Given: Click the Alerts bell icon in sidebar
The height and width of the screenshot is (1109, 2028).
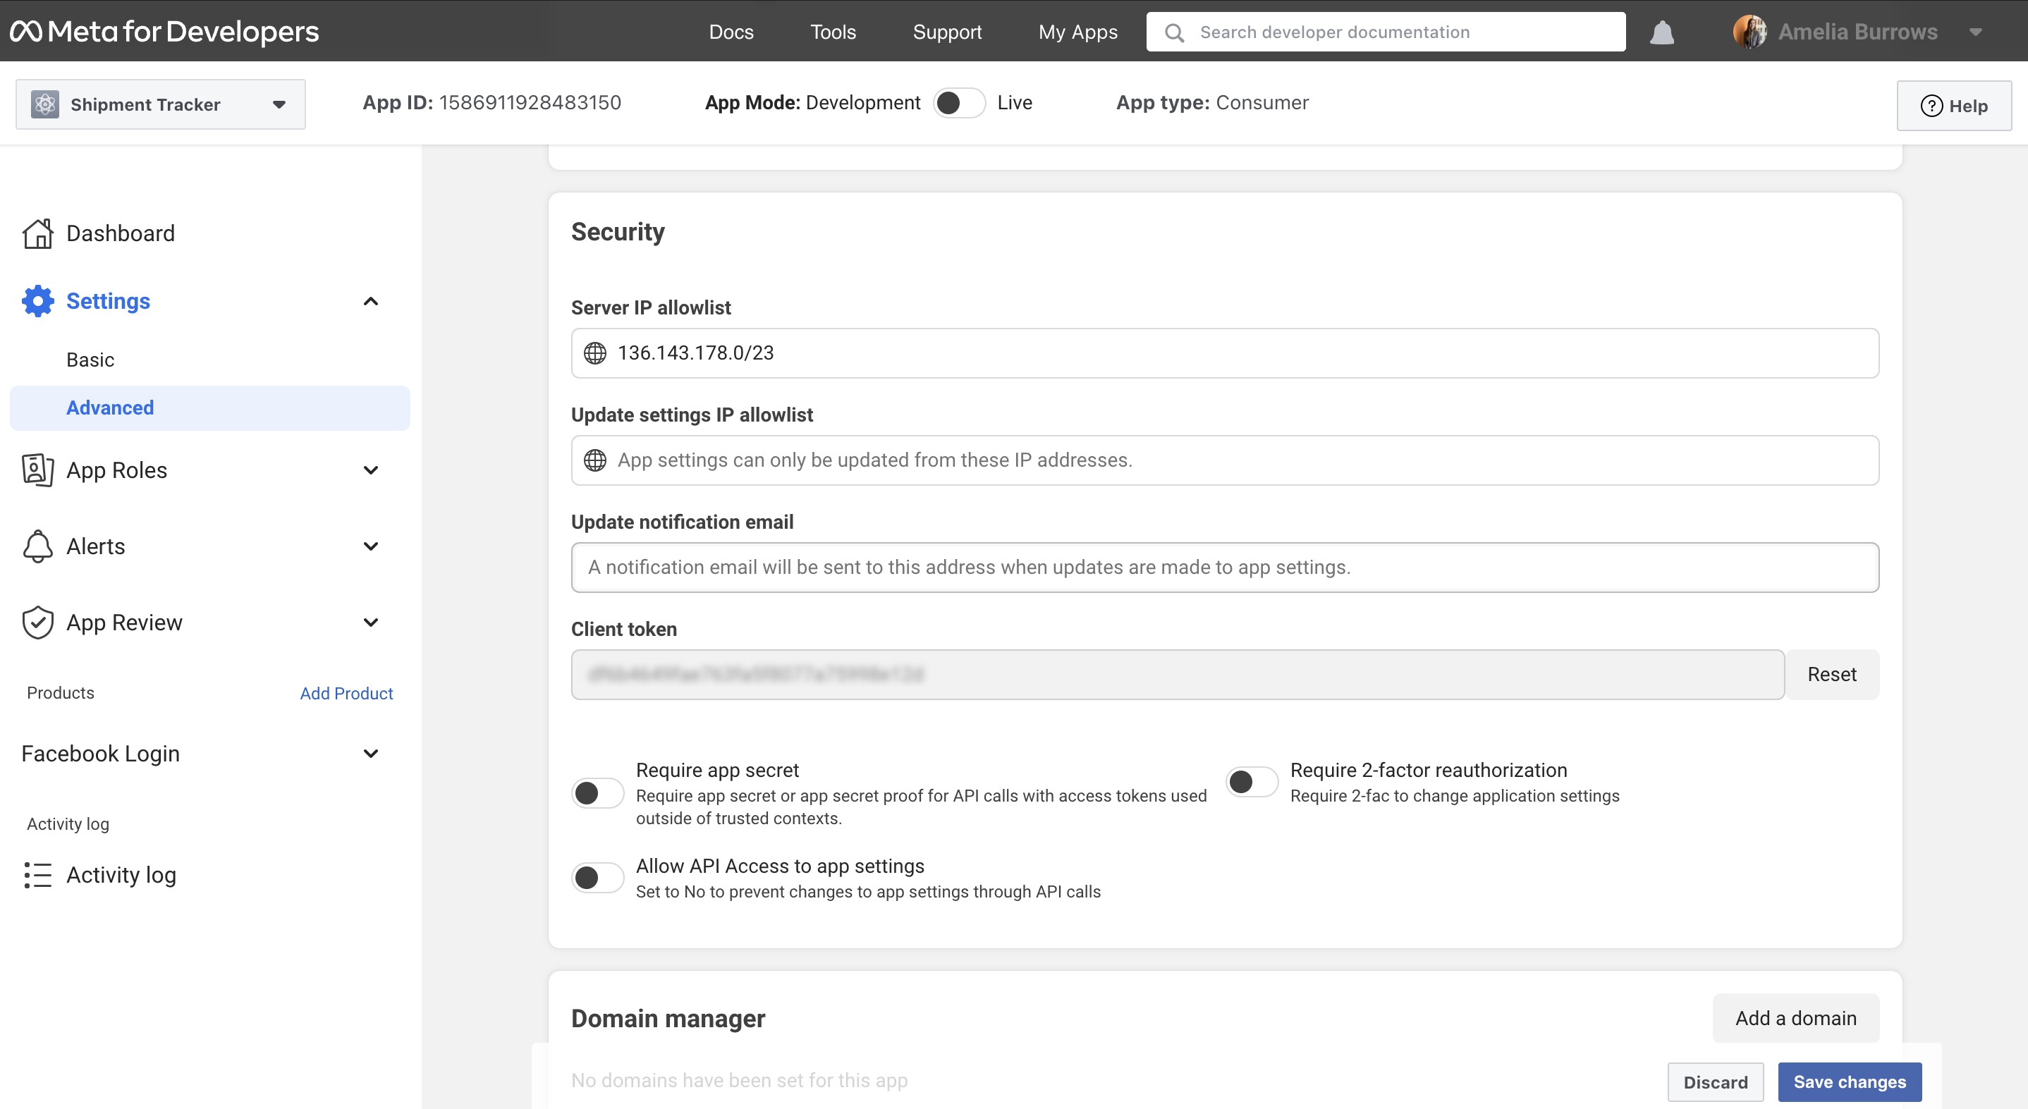Looking at the screenshot, I should click(37, 546).
